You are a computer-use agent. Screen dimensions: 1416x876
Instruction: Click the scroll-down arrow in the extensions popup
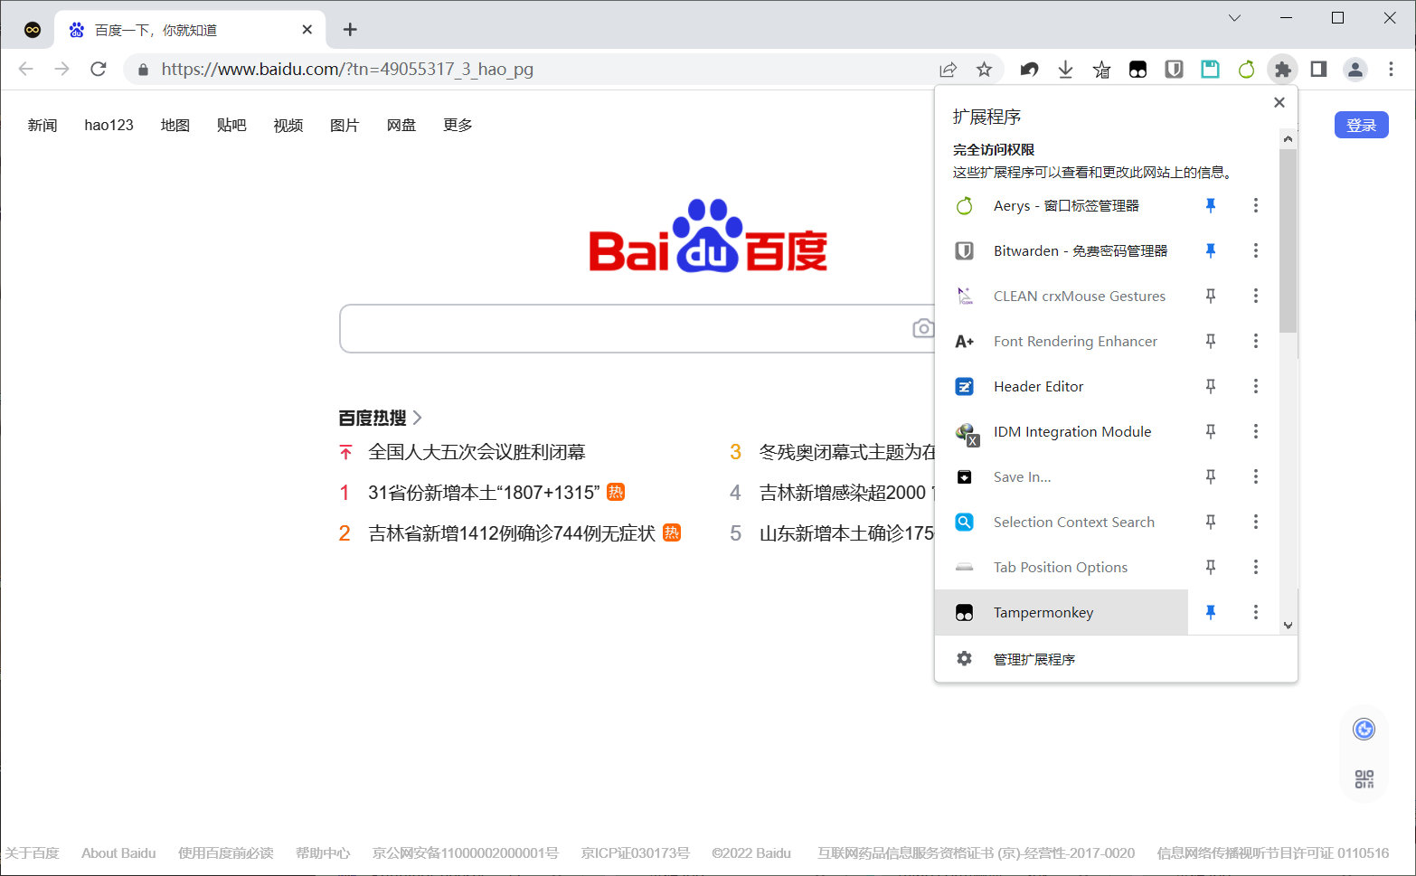1289,625
